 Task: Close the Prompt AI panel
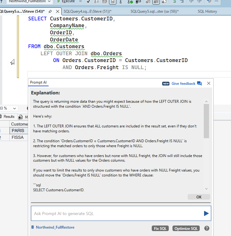point(208,83)
